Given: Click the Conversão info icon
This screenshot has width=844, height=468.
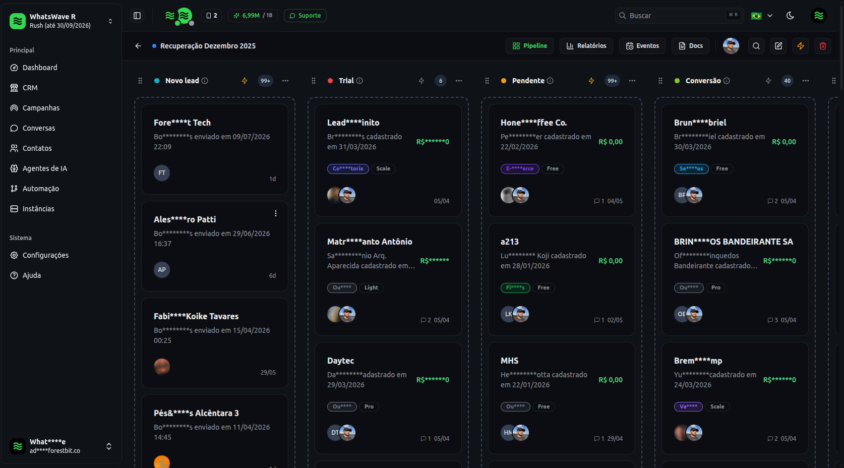Looking at the screenshot, I should (727, 81).
